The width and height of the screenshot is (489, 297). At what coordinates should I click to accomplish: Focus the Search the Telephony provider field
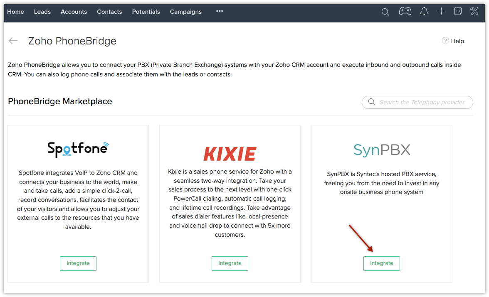(x=417, y=102)
